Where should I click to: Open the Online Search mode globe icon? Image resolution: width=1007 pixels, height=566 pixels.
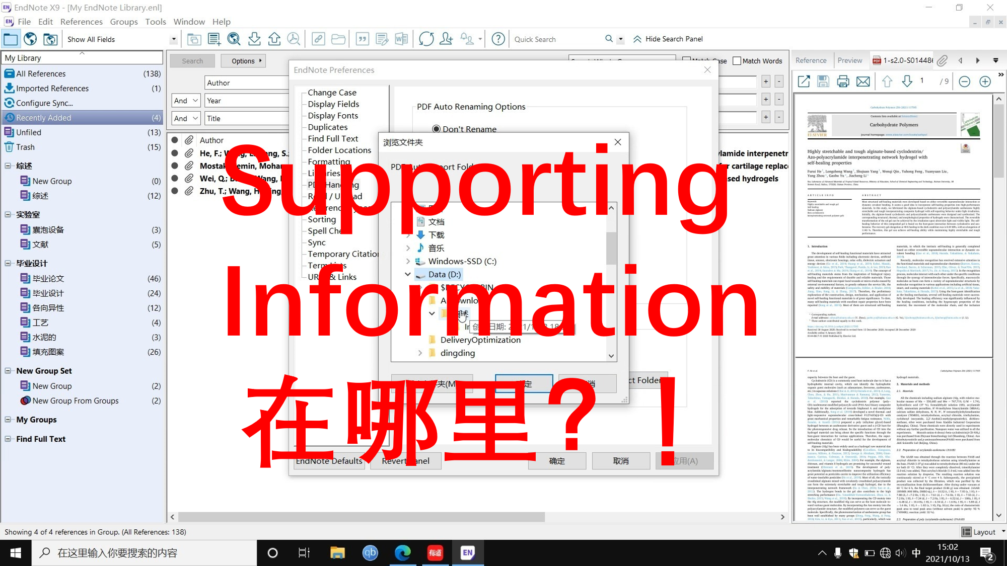point(30,39)
